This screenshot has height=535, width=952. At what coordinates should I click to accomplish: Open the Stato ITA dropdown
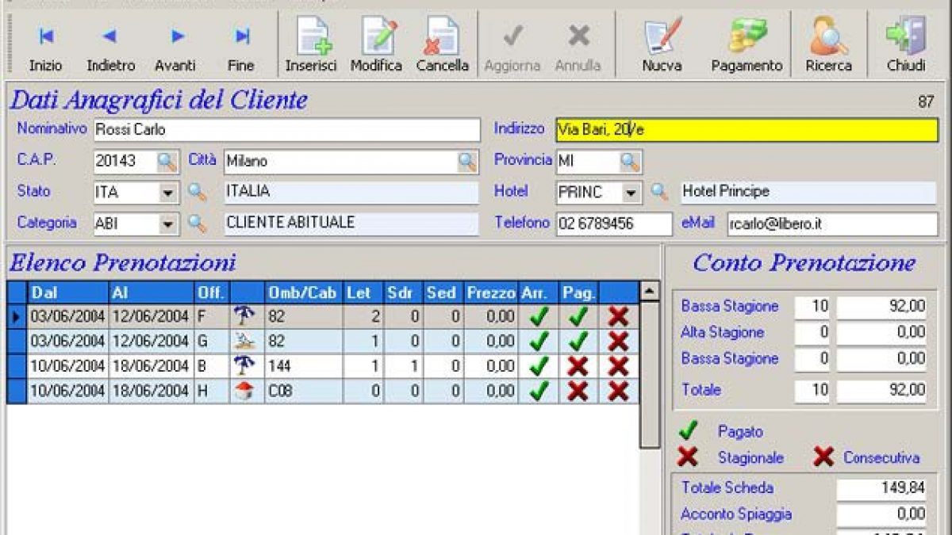pos(167,193)
